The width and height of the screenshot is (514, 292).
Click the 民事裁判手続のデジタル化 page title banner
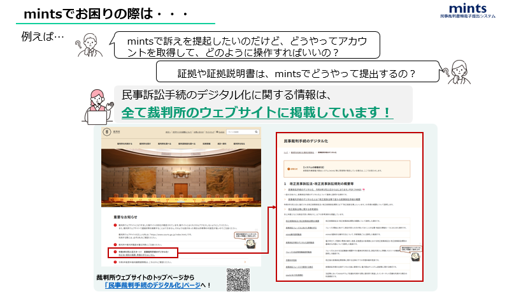tap(350, 141)
